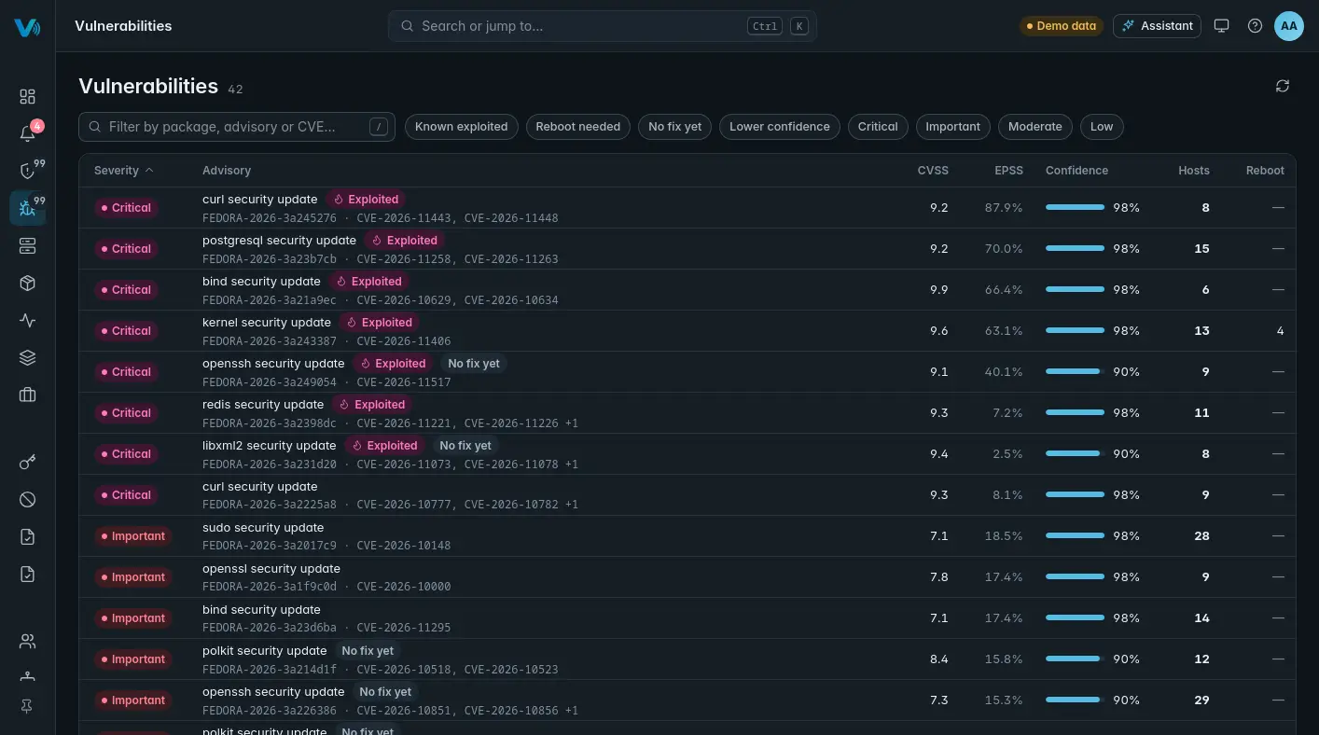The width and height of the screenshot is (1319, 735).
Task: Focus the Filter by package, advisory or CVE field
Action: [237, 127]
